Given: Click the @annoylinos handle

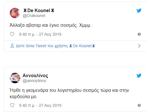Looking at the screenshot, I should tap(34, 81).
